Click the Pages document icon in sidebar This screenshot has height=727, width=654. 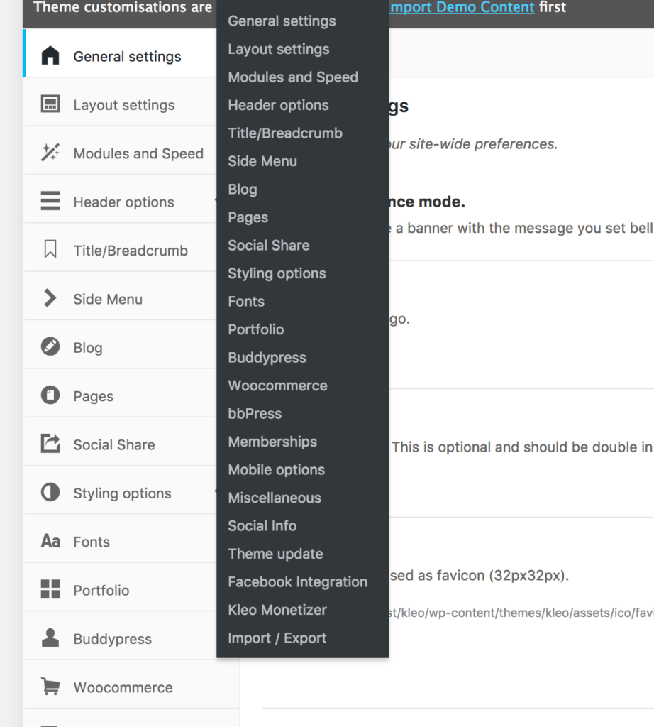pos(50,395)
